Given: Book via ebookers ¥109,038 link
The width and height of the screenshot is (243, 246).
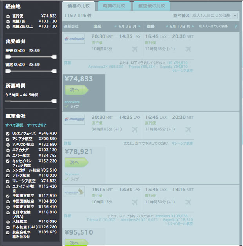Looking at the screenshot, I should 172,216.
